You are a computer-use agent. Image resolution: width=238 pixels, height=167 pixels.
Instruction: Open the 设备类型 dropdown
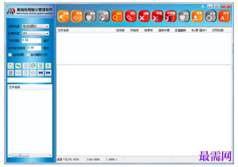pos(35,26)
